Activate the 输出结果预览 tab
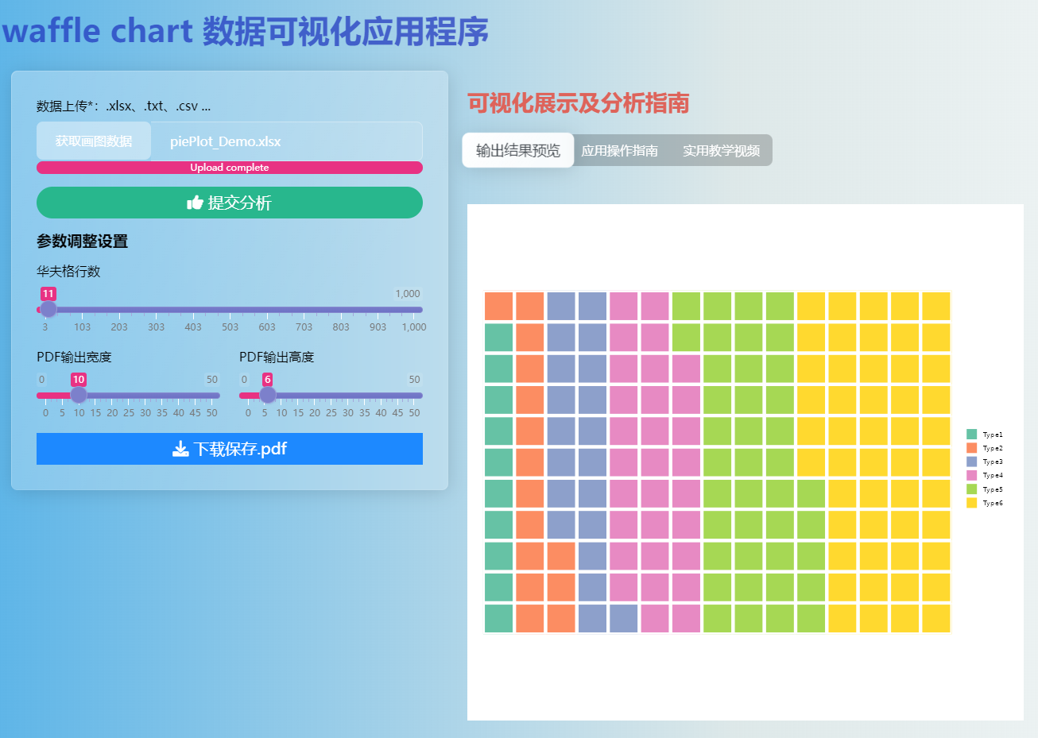This screenshot has height=738, width=1038. [517, 149]
